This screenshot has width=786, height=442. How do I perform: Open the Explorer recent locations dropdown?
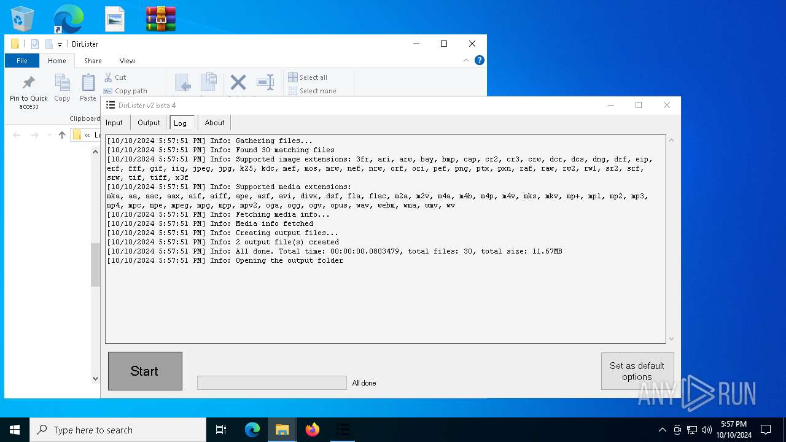coord(49,135)
